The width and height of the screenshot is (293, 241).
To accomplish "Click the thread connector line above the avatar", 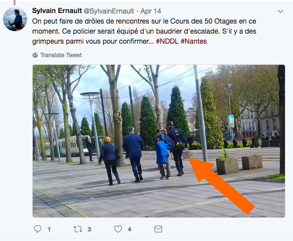I will click(15, 3).
